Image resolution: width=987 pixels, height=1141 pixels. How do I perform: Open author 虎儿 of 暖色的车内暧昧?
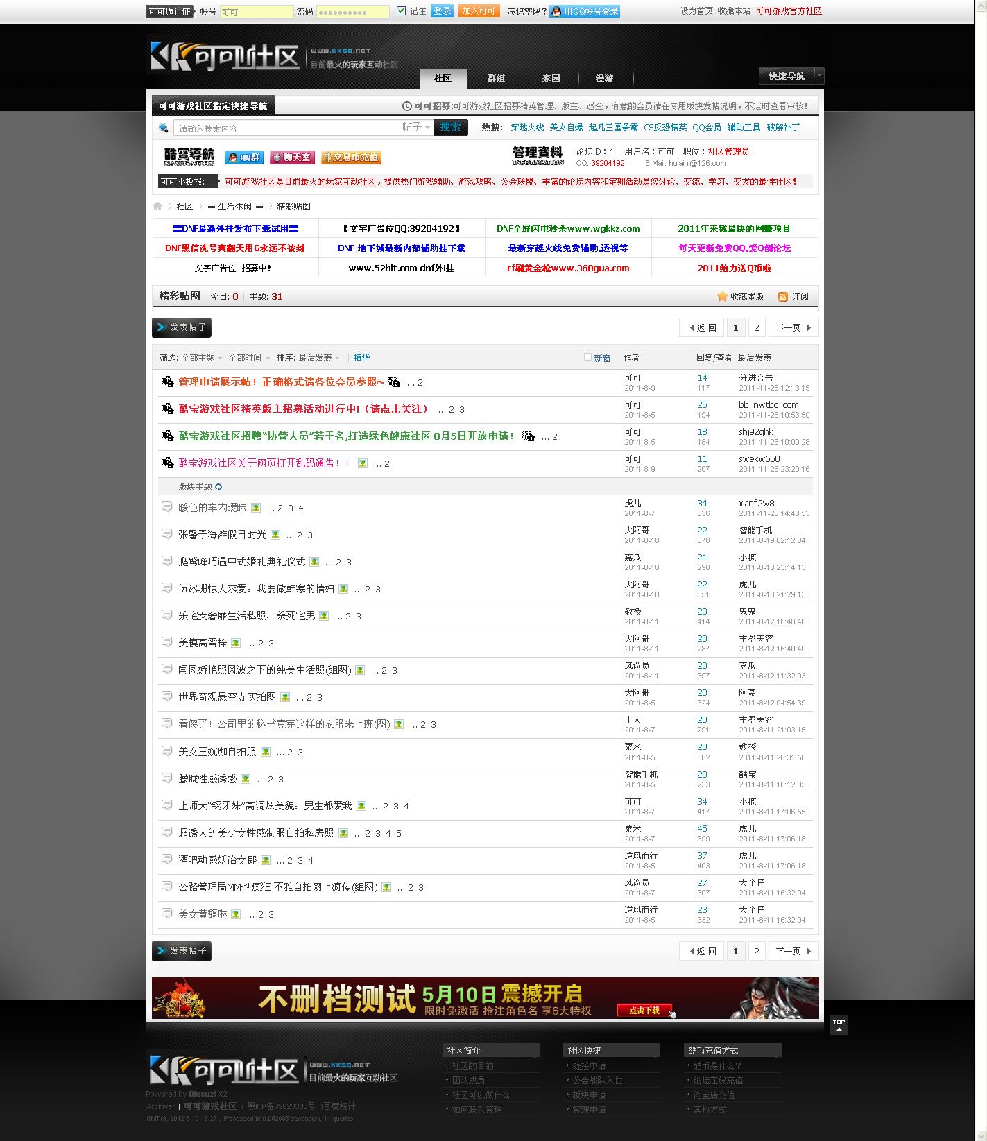633,504
